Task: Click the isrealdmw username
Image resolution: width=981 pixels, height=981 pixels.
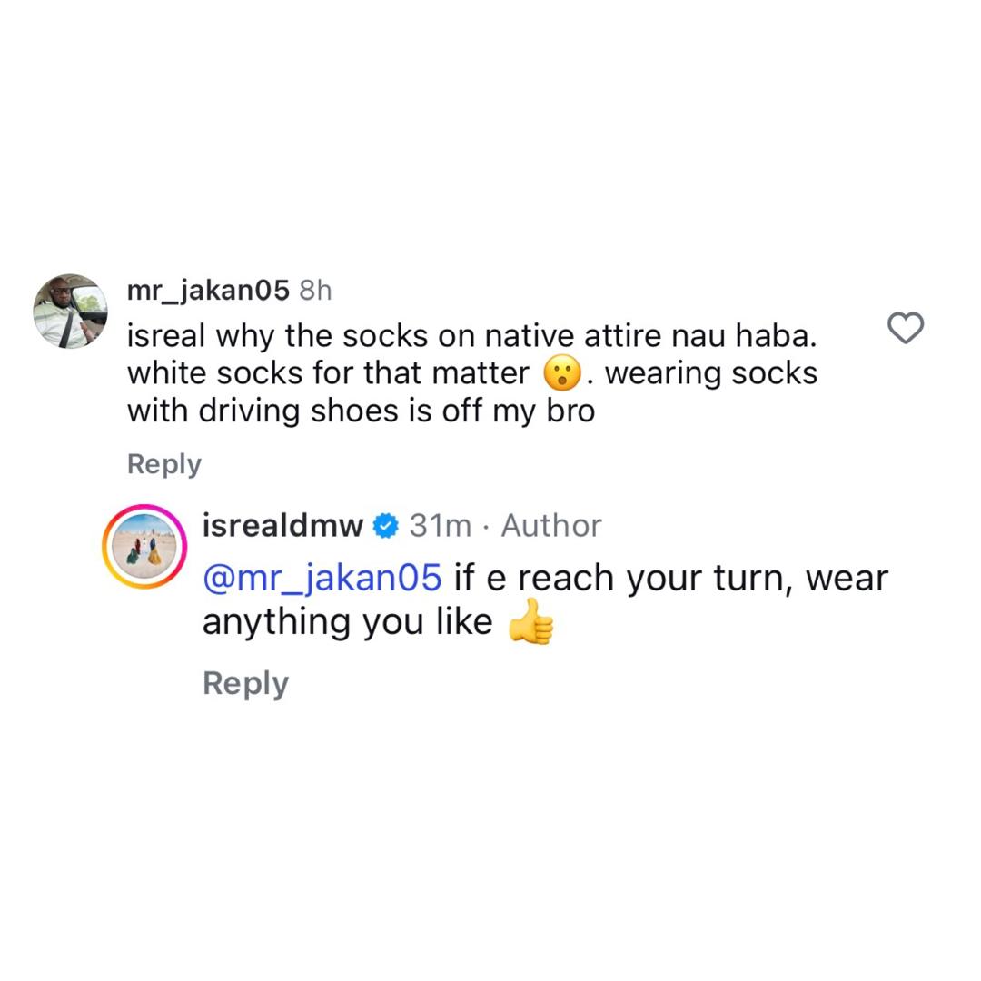Action: click(x=282, y=524)
